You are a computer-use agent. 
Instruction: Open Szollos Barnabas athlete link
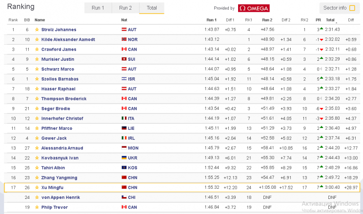click(60, 79)
